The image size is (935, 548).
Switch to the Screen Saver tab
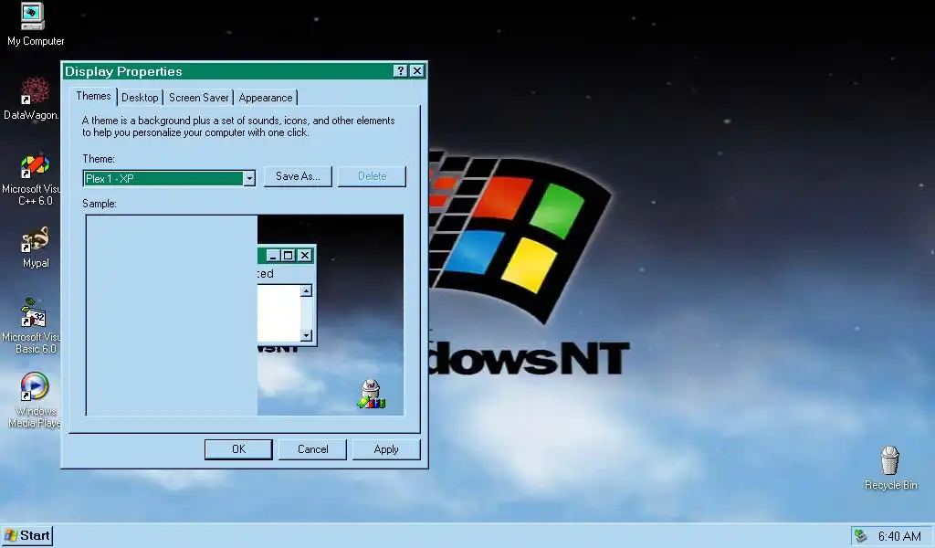point(198,98)
